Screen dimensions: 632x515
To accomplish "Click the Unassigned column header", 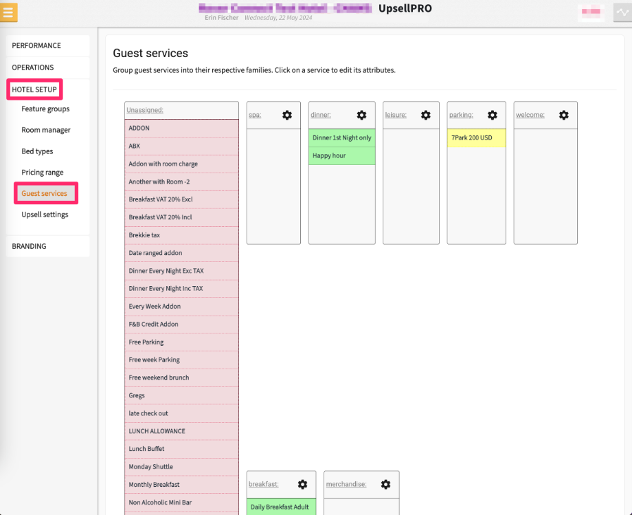I will point(145,110).
